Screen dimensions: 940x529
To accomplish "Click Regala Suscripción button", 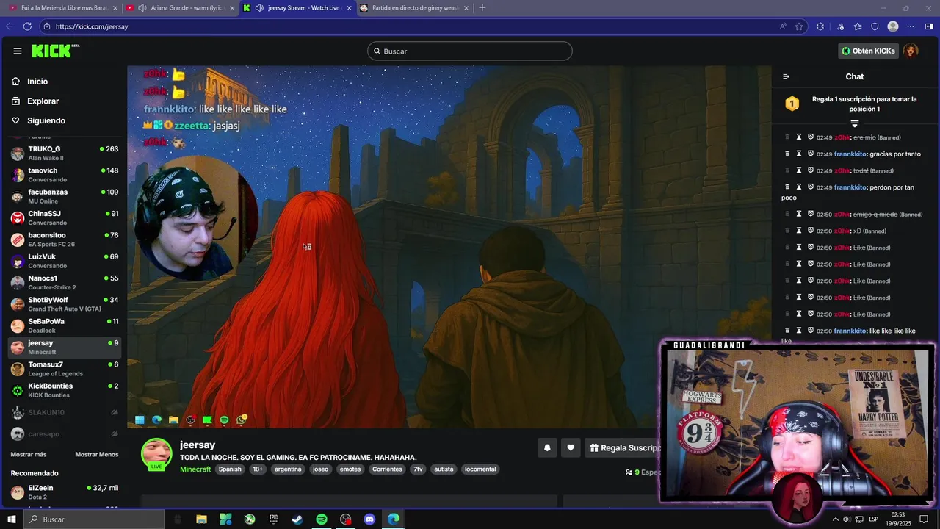I will point(624,447).
